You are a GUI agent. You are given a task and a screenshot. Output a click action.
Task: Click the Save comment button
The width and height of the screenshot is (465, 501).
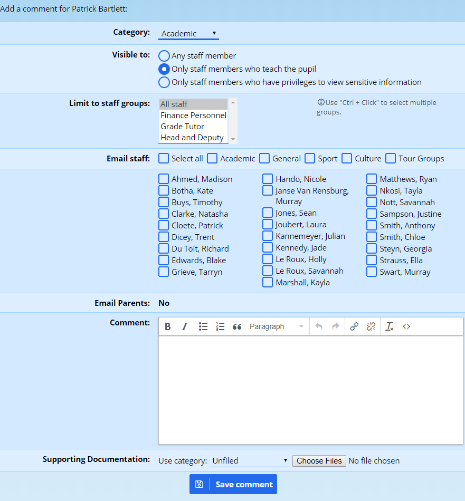click(233, 484)
